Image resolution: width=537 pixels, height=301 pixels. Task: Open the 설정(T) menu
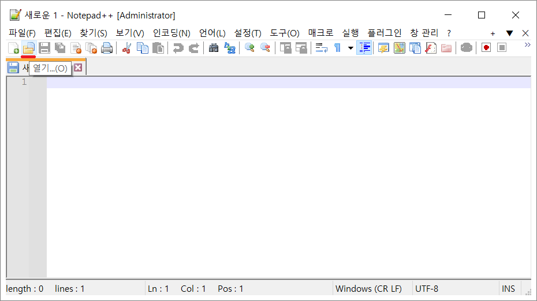click(248, 33)
